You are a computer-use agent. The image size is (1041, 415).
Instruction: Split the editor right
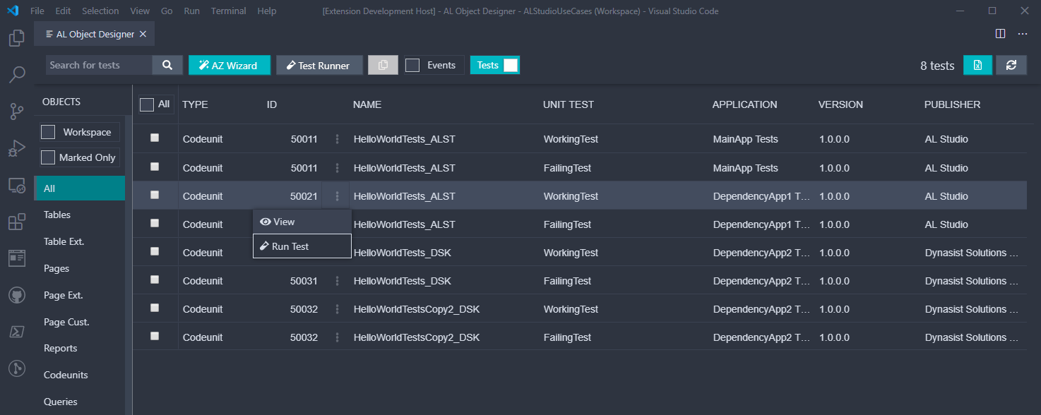click(x=1000, y=33)
